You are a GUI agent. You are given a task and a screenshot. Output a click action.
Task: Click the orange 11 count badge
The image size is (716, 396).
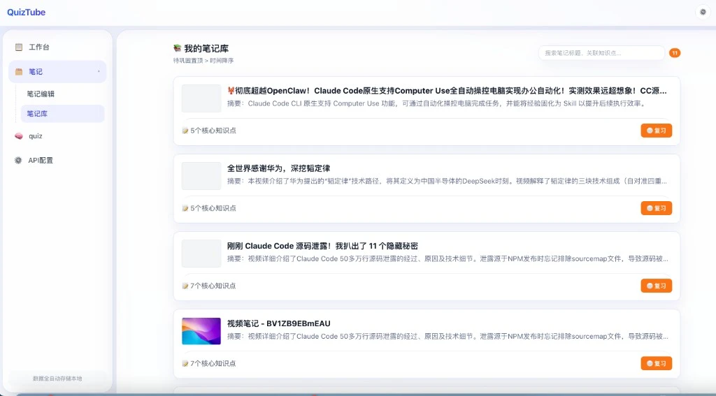coord(675,53)
